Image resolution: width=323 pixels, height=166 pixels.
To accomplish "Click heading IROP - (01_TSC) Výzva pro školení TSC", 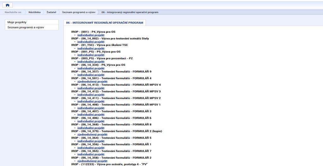I will [x=99, y=45].
